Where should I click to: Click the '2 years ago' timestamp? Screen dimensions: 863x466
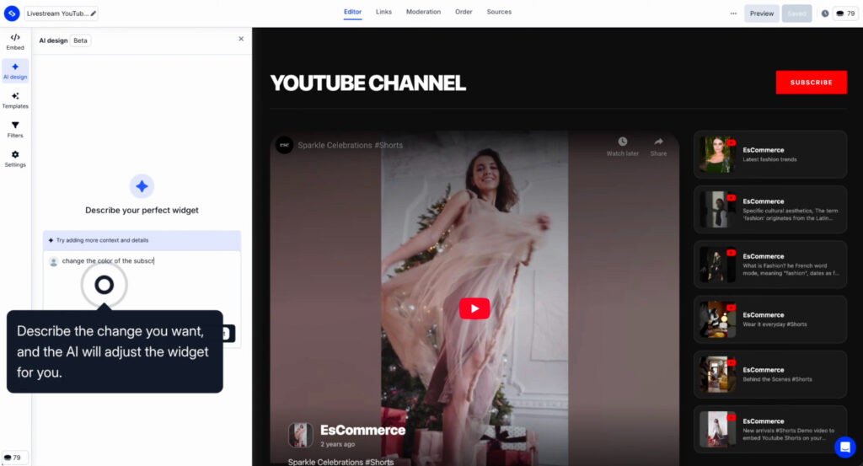click(x=337, y=444)
